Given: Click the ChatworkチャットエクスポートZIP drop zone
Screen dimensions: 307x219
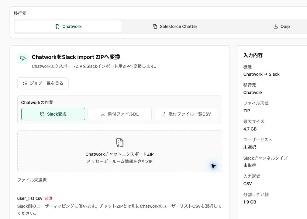Looking at the screenshot, I should click(x=120, y=151).
